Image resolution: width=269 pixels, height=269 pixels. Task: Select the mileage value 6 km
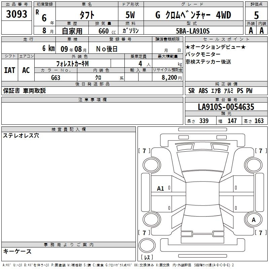[48, 48]
